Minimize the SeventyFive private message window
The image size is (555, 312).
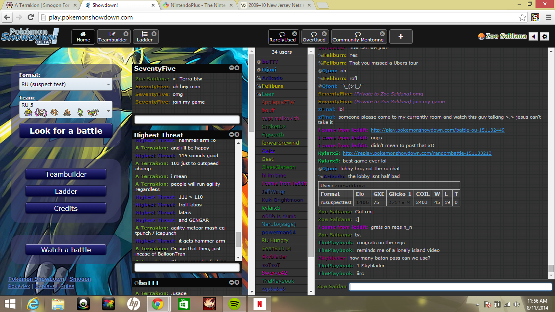pyautogui.click(x=232, y=68)
